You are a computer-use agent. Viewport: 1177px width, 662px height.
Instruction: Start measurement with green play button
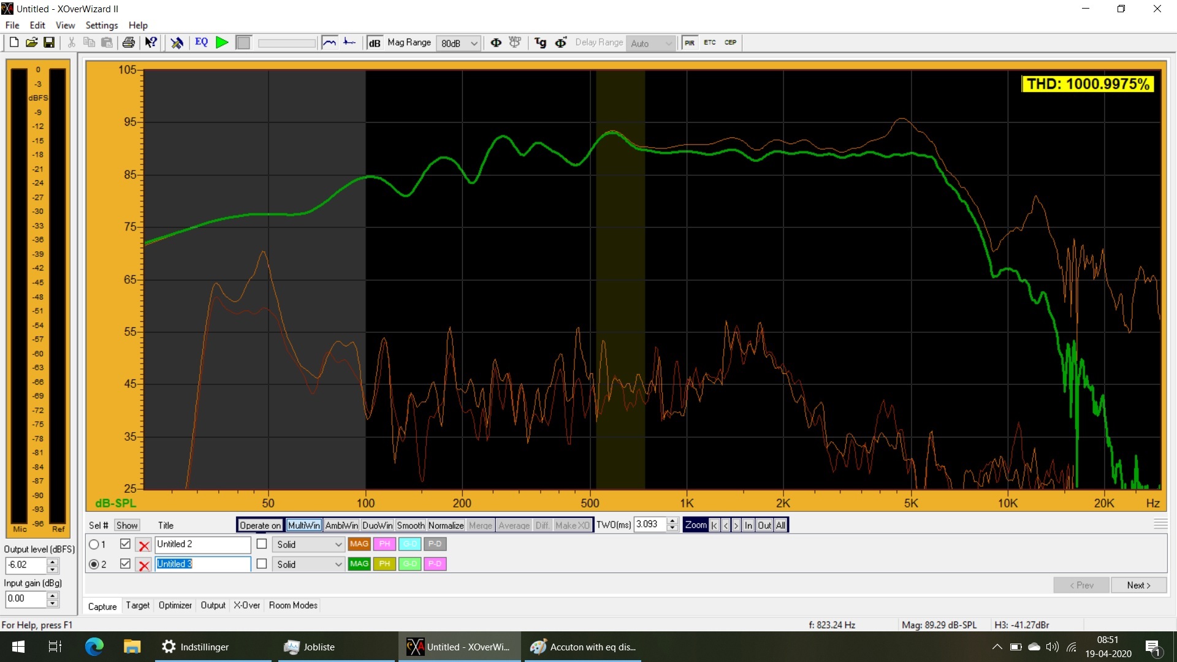point(223,42)
